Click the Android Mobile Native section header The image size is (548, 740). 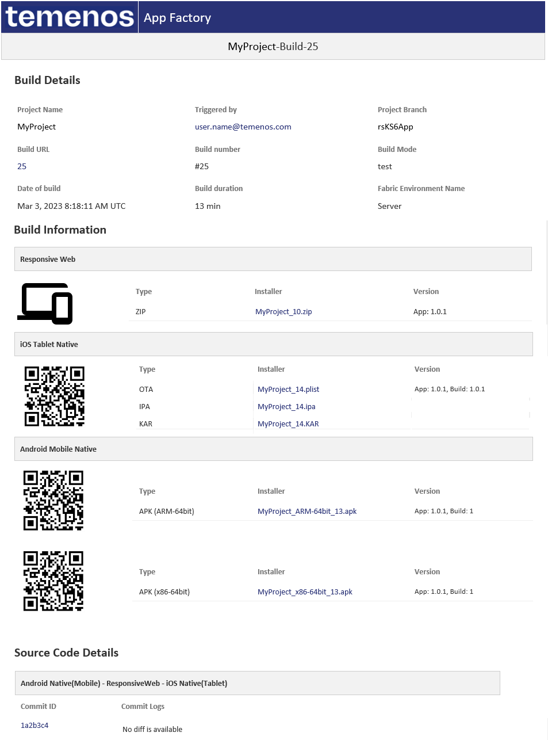click(x=273, y=449)
